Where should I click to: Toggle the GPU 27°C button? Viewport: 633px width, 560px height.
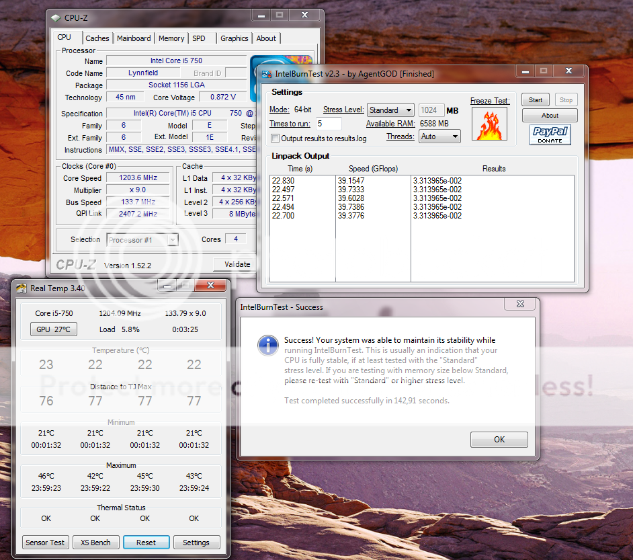[x=54, y=329]
